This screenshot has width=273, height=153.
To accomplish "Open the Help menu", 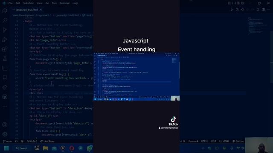I will coord(75,3).
